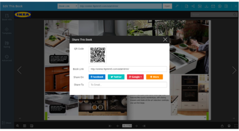Click the previous page arrow in bottom bar

pyautogui.click(x=118, y=126)
